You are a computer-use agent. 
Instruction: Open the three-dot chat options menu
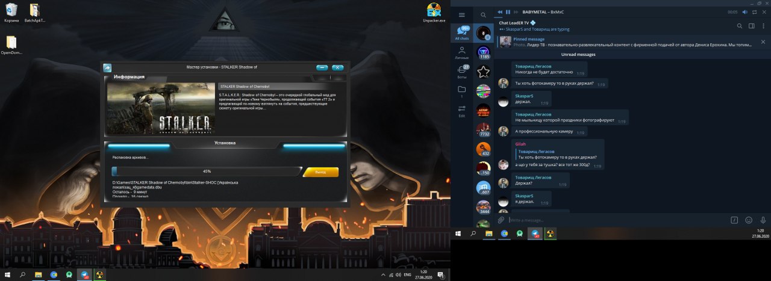coord(763,26)
